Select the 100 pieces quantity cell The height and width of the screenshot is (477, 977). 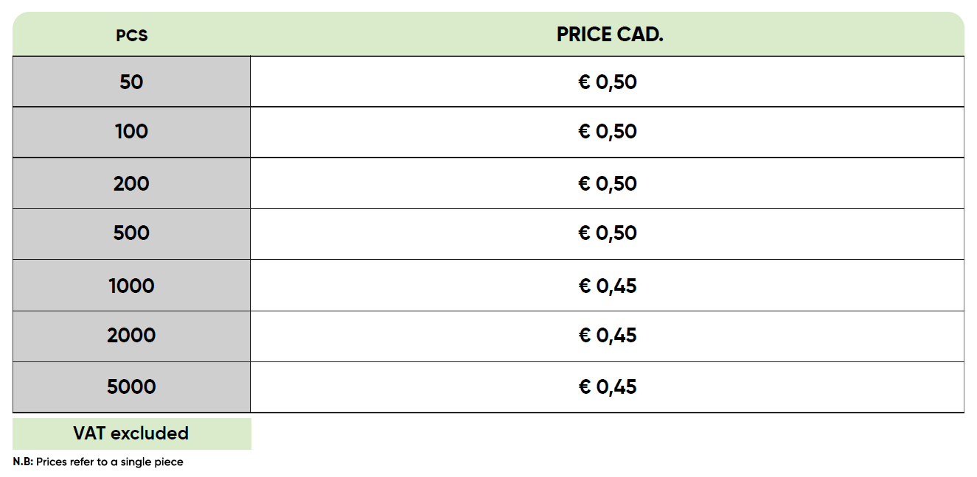click(x=131, y=132)
